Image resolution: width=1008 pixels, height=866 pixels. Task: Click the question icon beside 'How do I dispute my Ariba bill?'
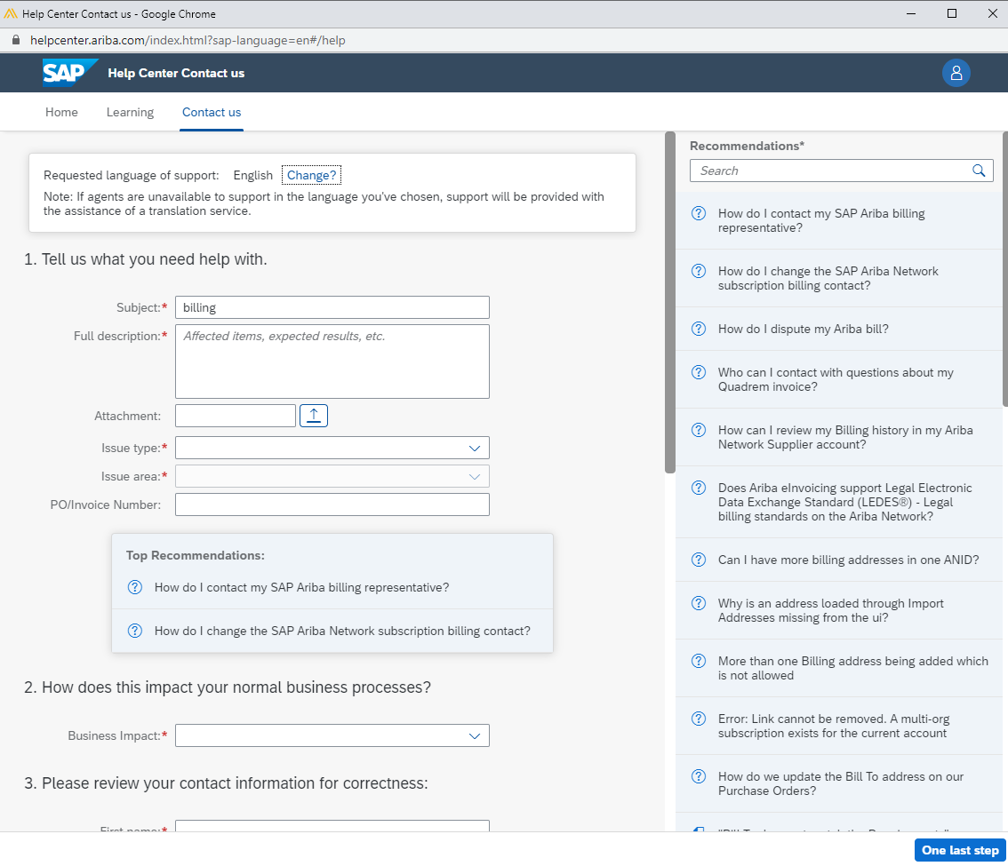point(698,329)
